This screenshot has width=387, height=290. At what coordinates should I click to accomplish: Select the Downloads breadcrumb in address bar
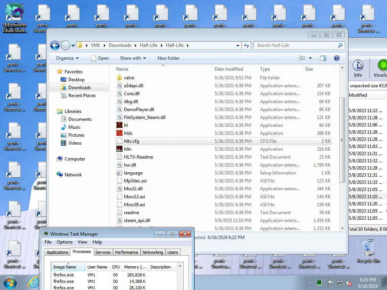(x=120, y=45)
